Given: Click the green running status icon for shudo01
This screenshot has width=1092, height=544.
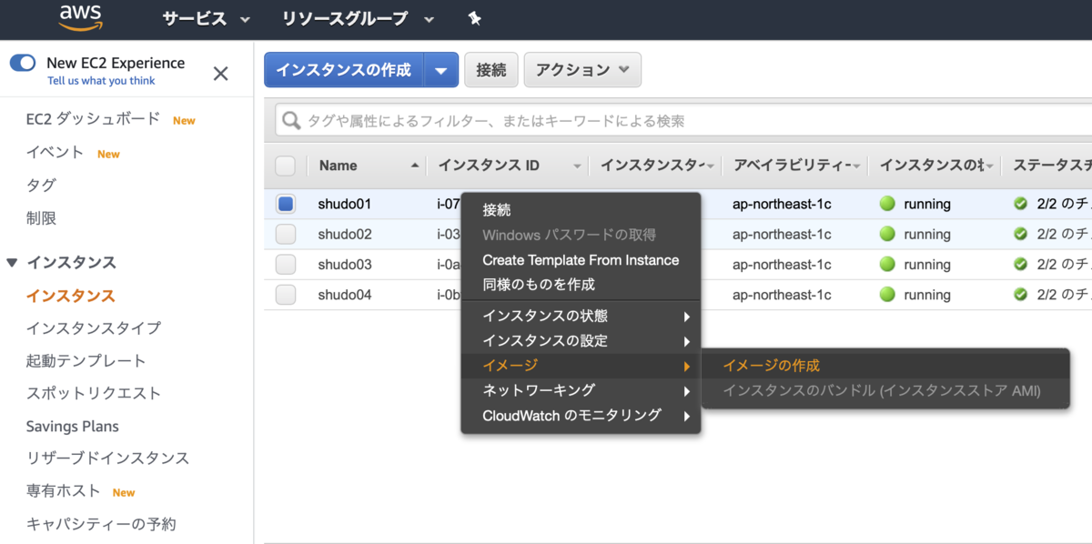Looking at the screenshot, I should 887,204.
